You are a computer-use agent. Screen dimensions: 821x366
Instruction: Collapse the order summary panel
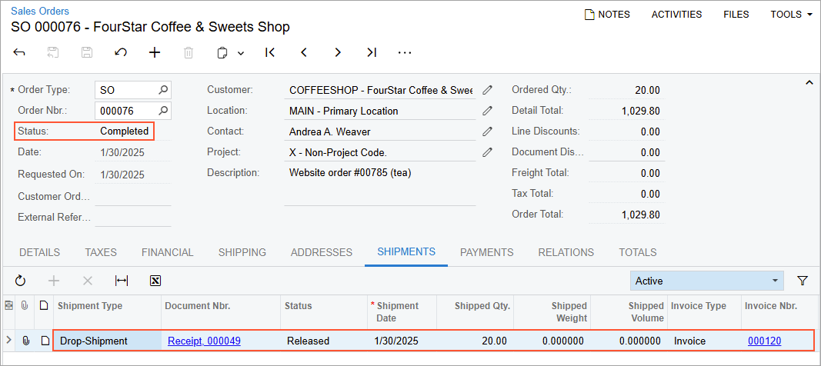[x=809, y=82]
